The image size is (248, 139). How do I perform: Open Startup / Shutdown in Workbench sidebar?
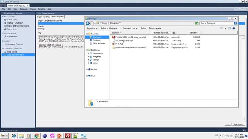pos(15,23)
